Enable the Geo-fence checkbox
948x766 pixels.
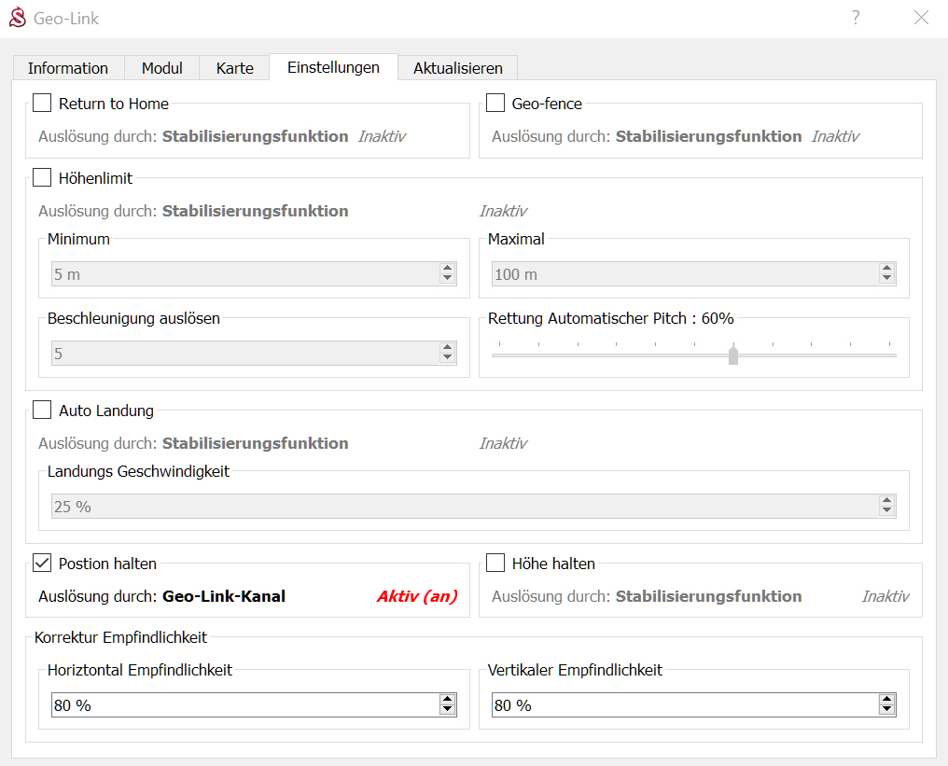(x=495, y=104)
